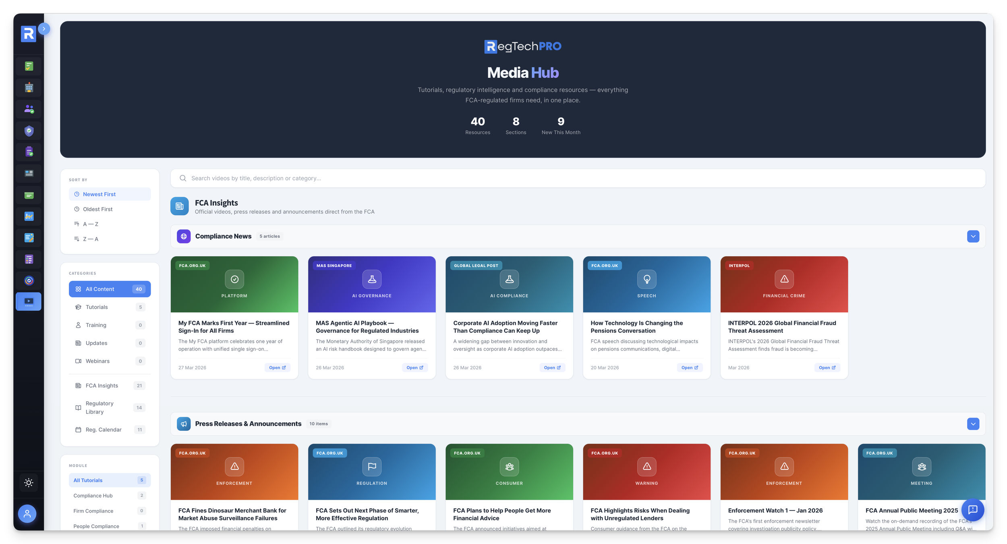Open the shield compliance icon in sidebar
The height and width of the screenshot is (544, 1007).
click(x=28, y=131)
